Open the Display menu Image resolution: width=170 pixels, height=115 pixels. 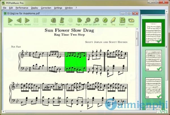pyautogui.click(x=35, y=8)
